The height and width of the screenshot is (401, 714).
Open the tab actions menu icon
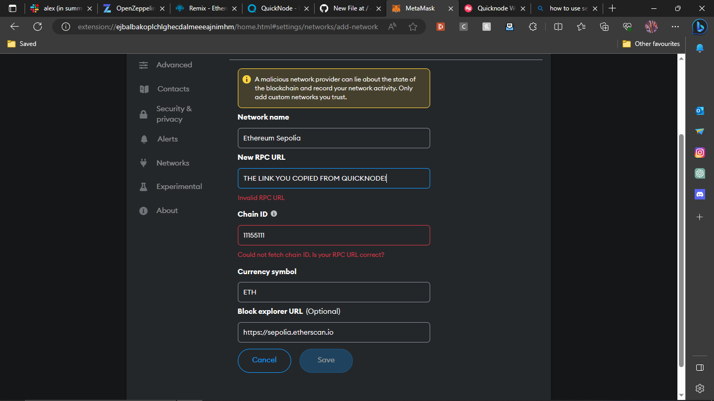(x=13, y=8)
